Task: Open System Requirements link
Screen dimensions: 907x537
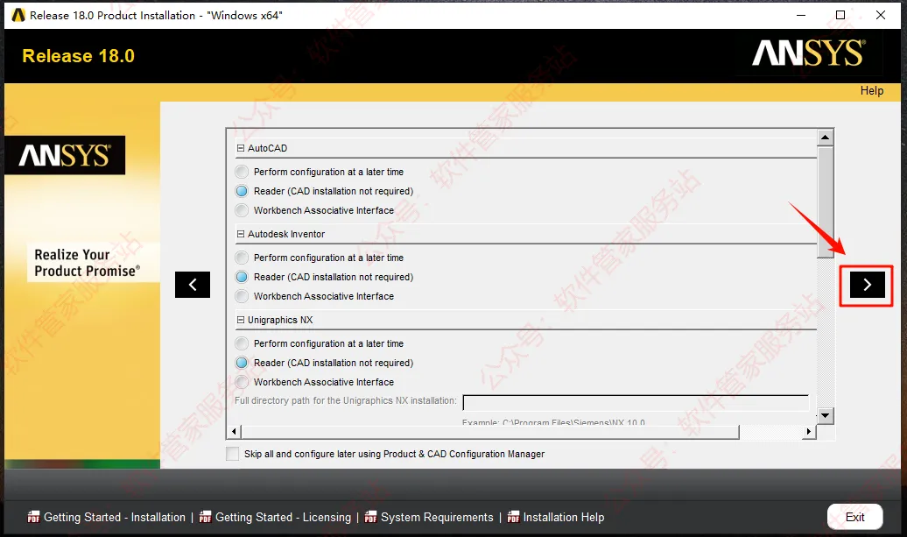Action: click(437, 518)
